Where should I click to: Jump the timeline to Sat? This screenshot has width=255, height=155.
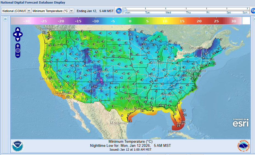click(x=229, y=13)
